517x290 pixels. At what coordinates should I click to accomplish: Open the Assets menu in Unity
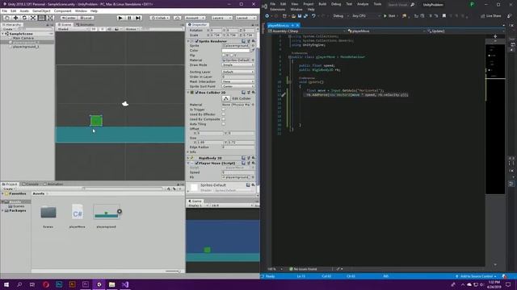(24, 10)
